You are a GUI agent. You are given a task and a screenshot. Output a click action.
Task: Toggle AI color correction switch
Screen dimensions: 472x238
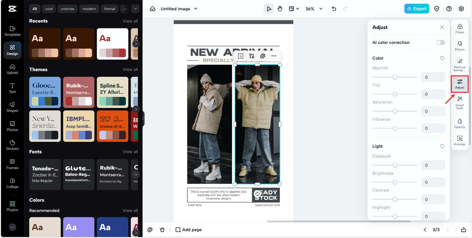(x=441, y=42)
